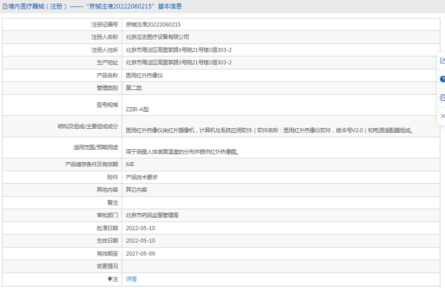This screenshot has width=445, height=288.
Task: Select the 生产地址 row label
Action: pyautogui.click(x=107, y=62)
